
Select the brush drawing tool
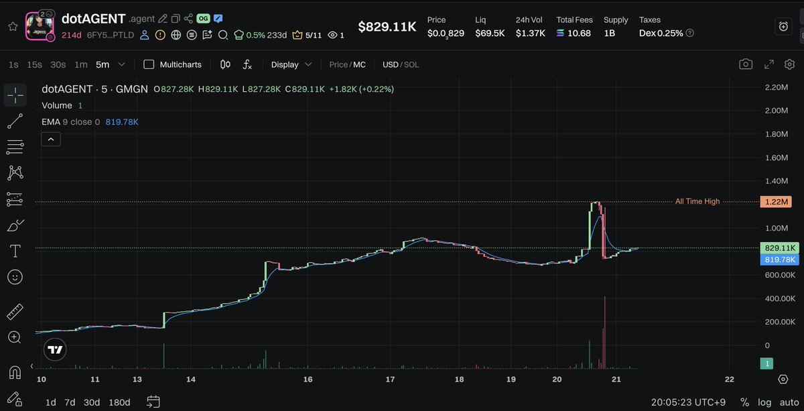pos(15,225)
